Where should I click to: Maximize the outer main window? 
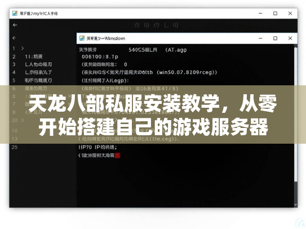(275, 13)
